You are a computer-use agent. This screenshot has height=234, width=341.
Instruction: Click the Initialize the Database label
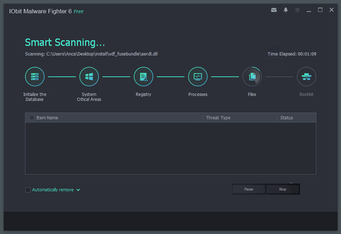tap(35, 97)
